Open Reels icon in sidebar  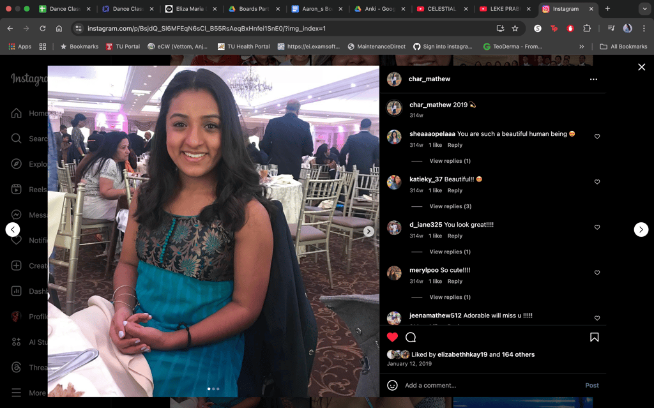click(x=16, y=190)
